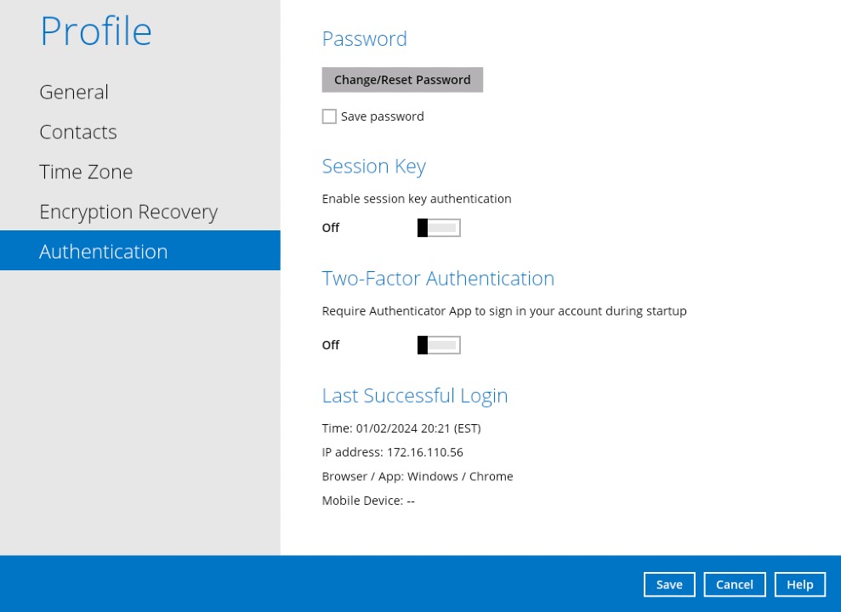
Task: Check the Save password checkbox
Action: [329, 116]
